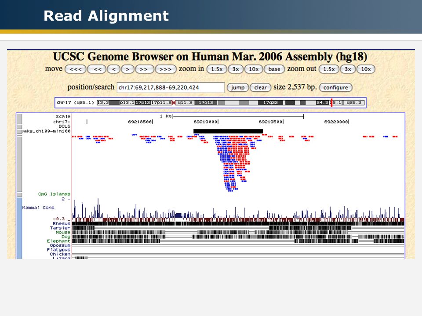Move slightly right with > button
Viewport: 422px width, 316px height.
click(x=127, y=69)
